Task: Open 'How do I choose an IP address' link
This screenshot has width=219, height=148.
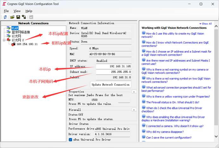Action: click(176, 53)
